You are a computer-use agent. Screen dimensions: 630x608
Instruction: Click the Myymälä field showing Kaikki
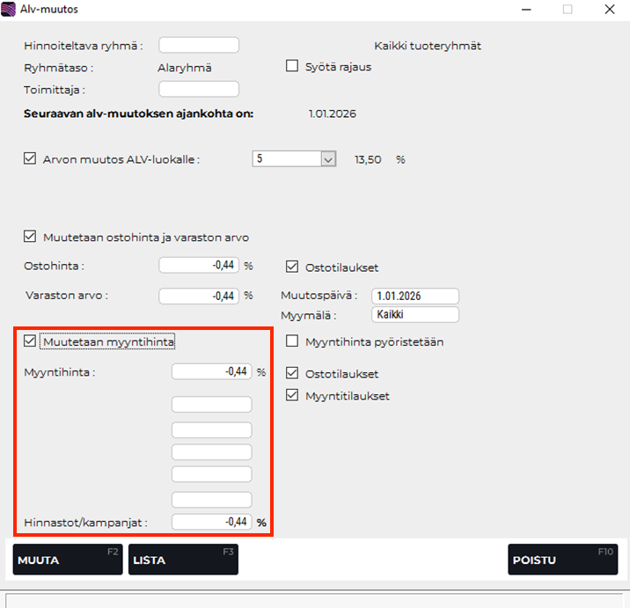415,314
